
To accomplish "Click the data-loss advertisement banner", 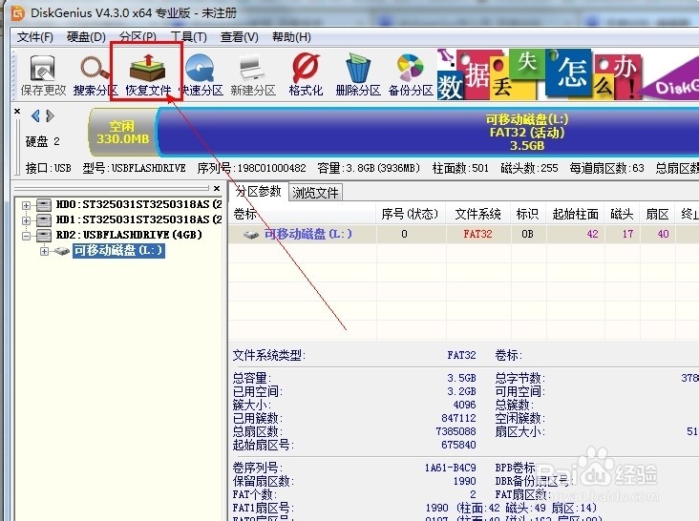I will coord(567,74).
